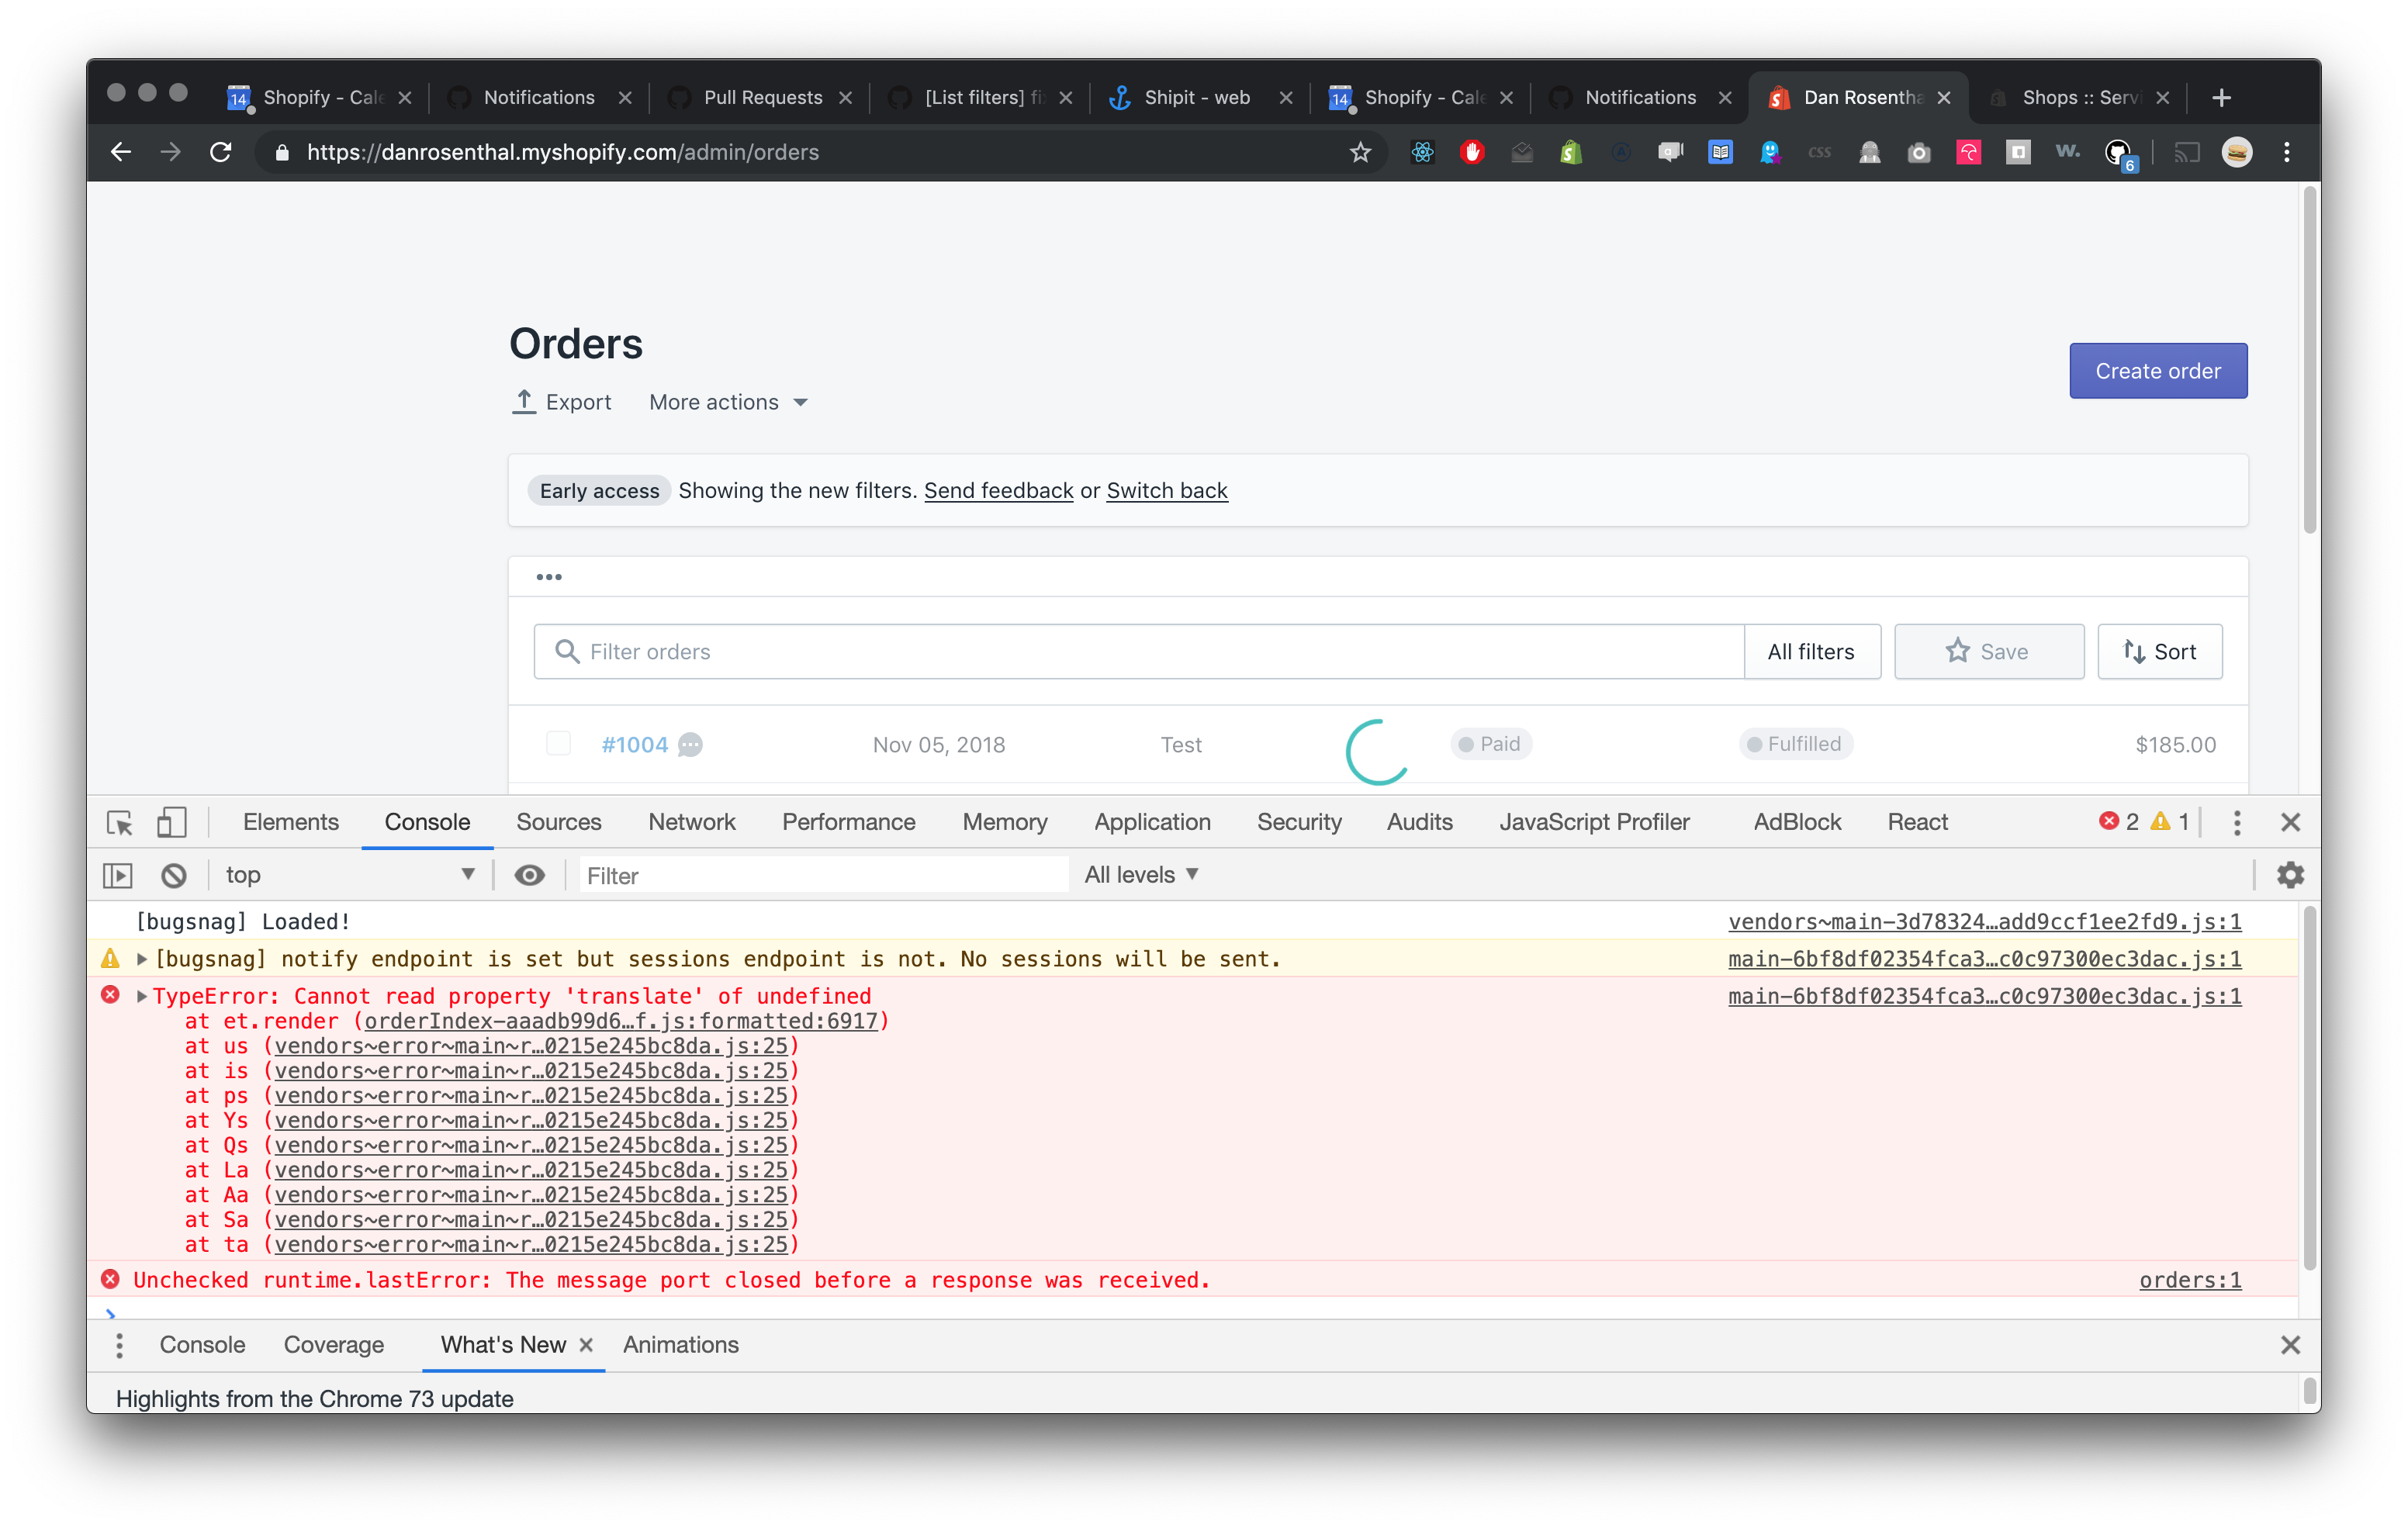Click the Shopify extension icon in the toolbar
The width and height of the screenshot is (2408, 1528).
pos(1570,152)
